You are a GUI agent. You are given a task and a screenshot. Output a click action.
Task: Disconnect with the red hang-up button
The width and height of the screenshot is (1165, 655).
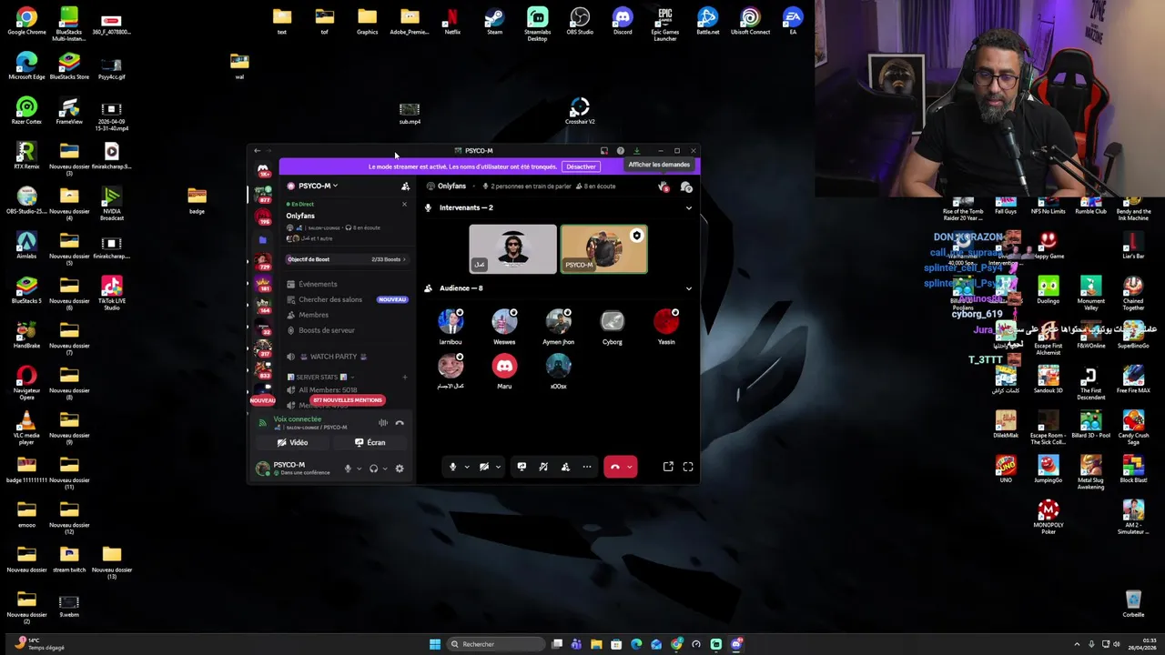[x=614, y=467]
